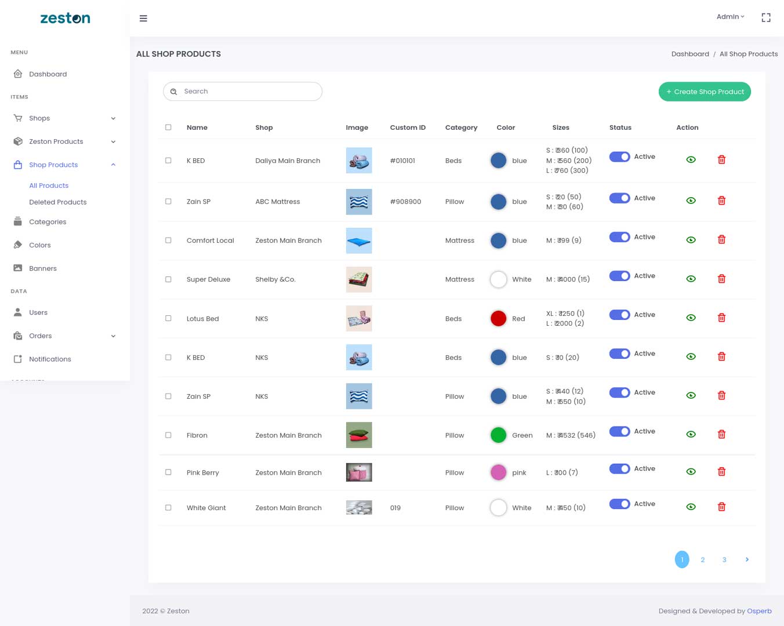
Task: Go to next page with arrow
Action: [x=747, y=559]
